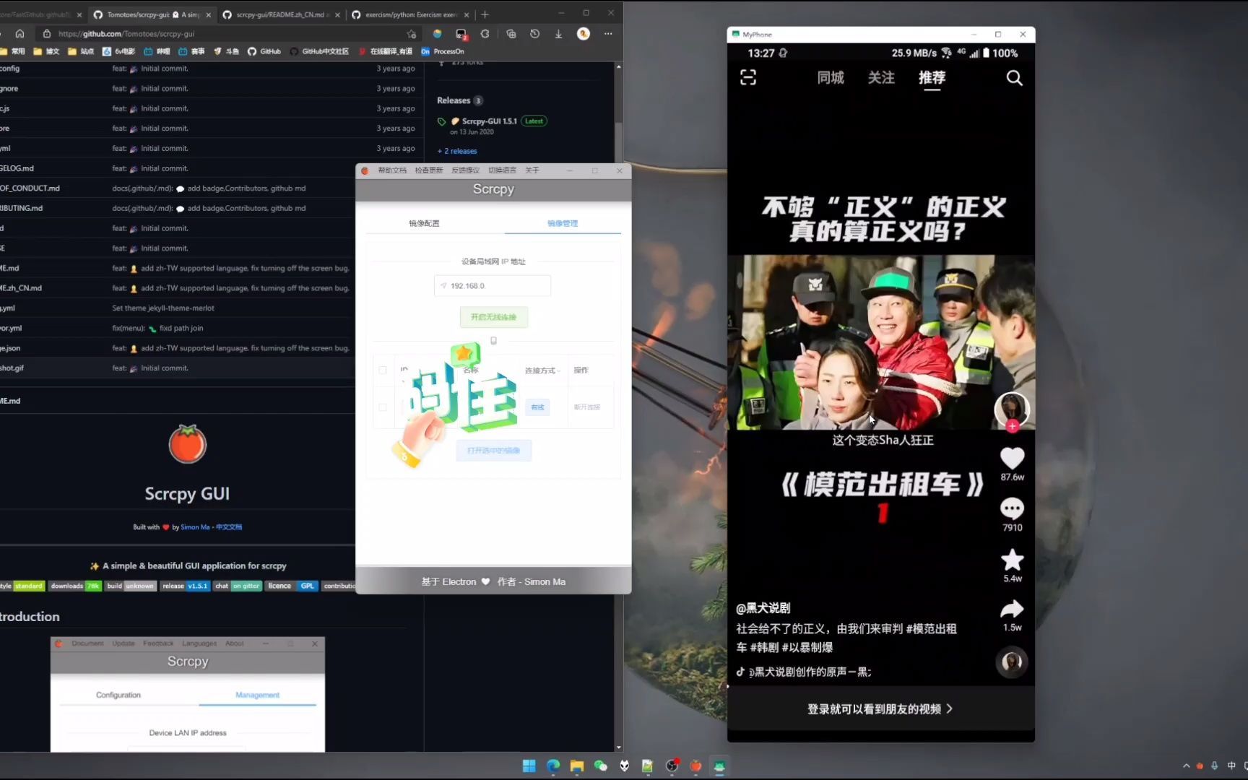Viewport: 1248px width, 780px height.
Task: Open comments via the speech bubble icon
Action: pos(1012,508)
